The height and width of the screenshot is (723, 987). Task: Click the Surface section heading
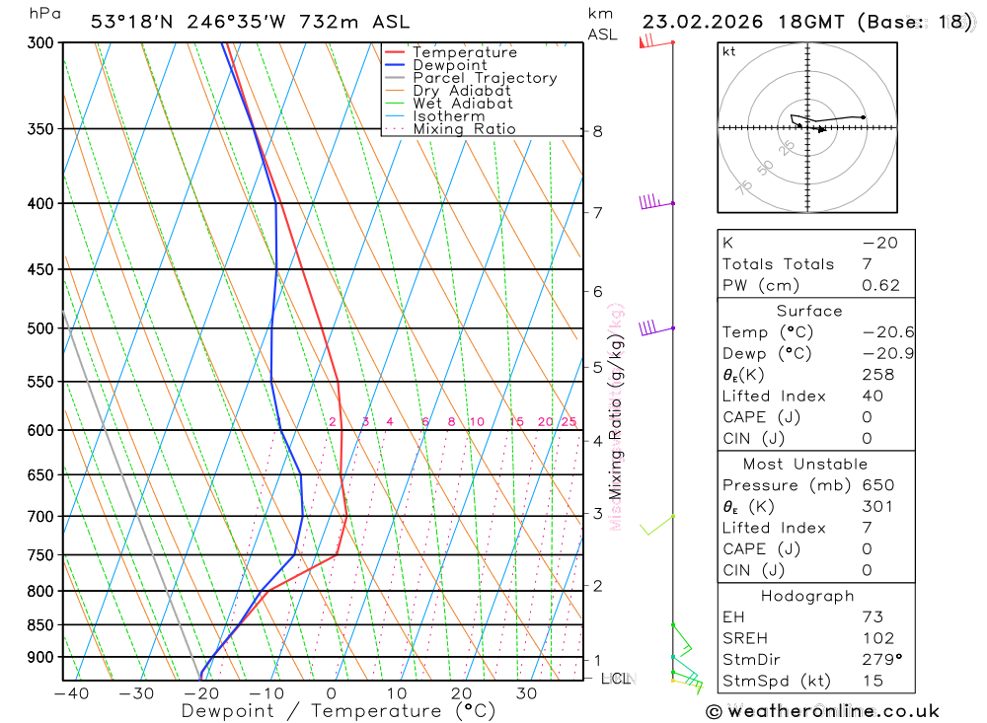pos(809,311)
